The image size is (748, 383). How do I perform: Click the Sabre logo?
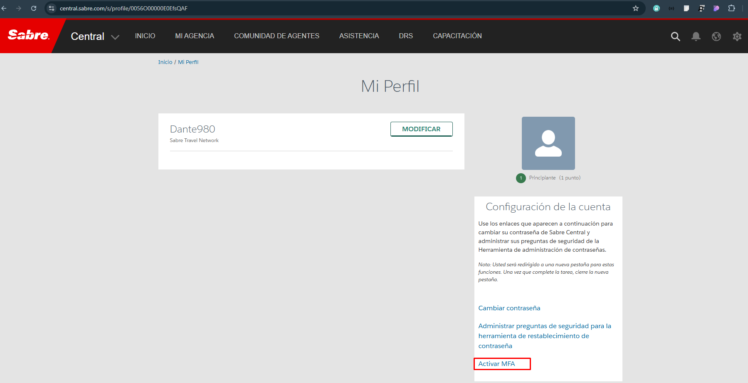(x=28, y=35)
